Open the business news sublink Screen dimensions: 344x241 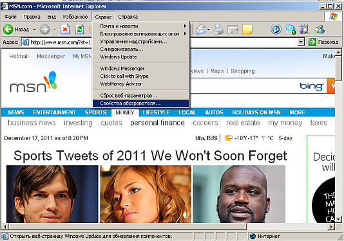tap(32, 123)
